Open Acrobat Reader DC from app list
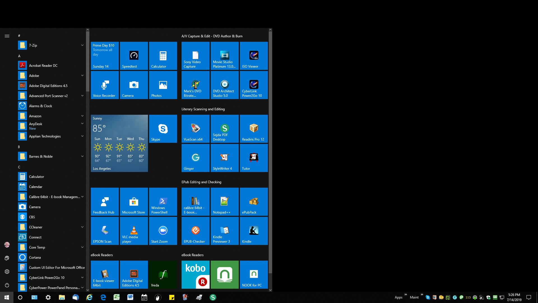The image size is (538, 303). pos(51,65)
